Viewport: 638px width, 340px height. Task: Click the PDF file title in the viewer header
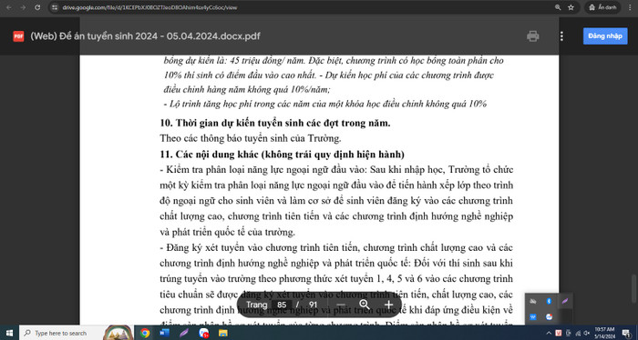tap(145, 36)
